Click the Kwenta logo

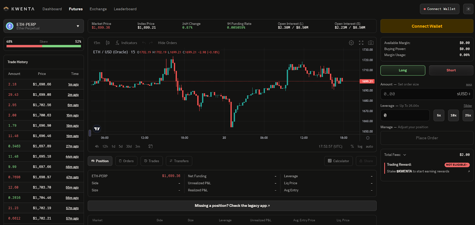(x=19, y=9)
